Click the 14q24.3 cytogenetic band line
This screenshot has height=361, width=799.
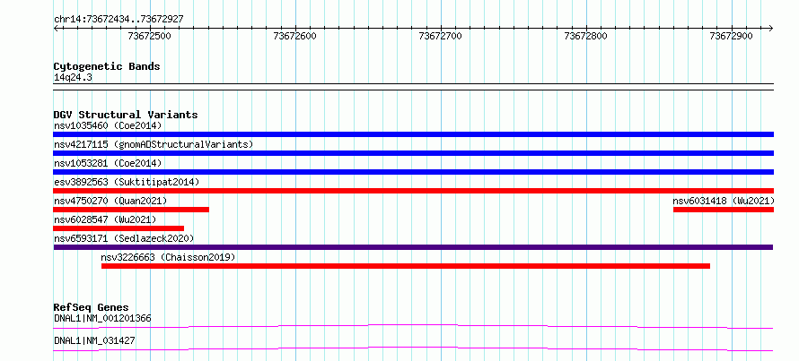(413, 86)
